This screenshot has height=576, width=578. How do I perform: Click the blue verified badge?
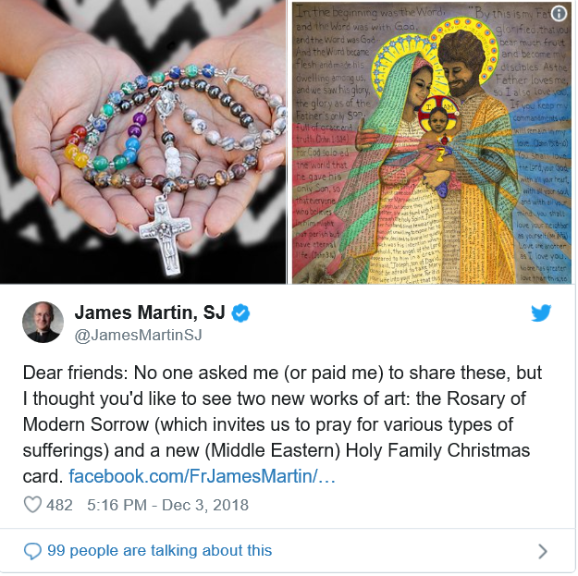pos(240,313)
